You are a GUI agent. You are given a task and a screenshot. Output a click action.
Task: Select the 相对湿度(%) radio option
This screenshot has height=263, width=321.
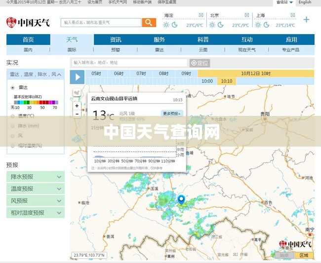click(x=12, y=146)
